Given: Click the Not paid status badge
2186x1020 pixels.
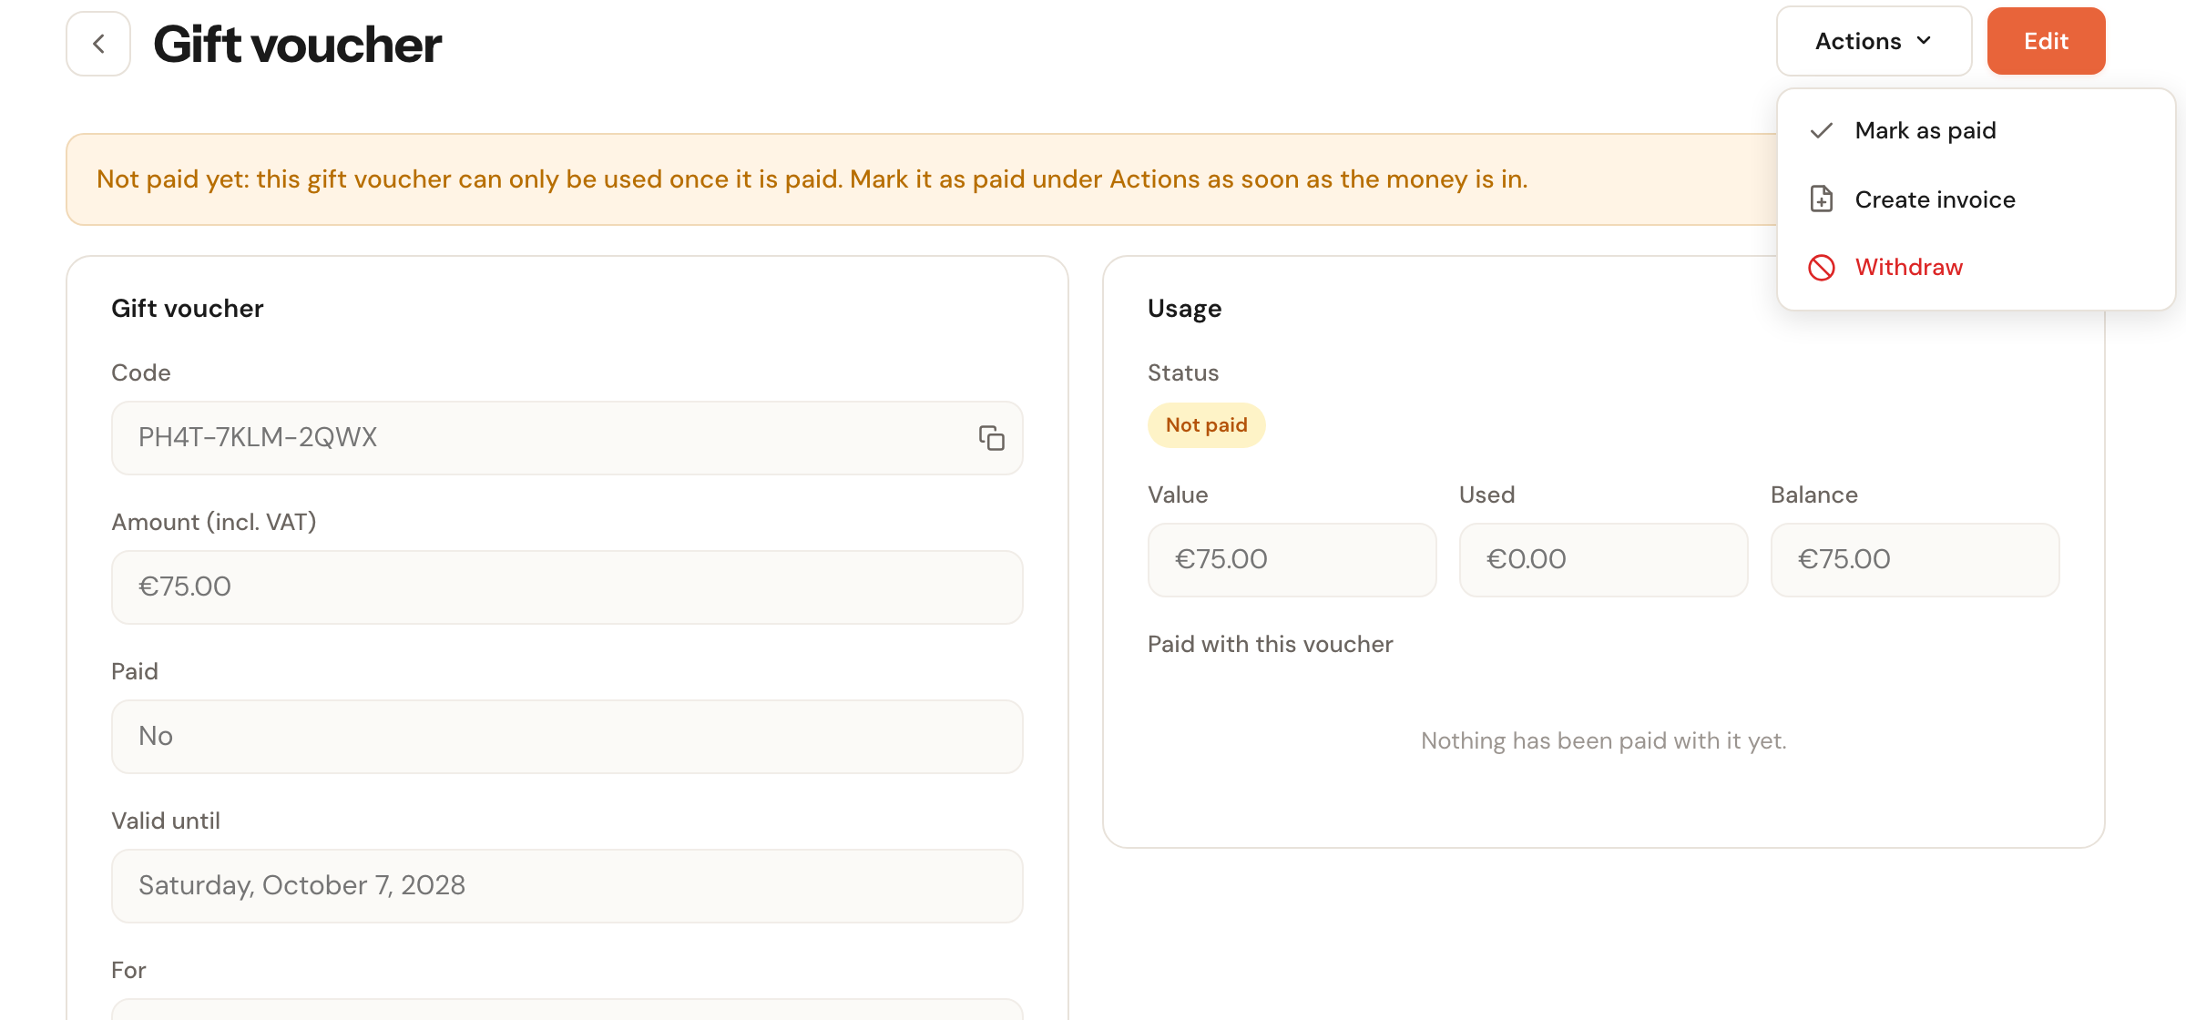Looking at the screenshot, I should pos(1206,425).
